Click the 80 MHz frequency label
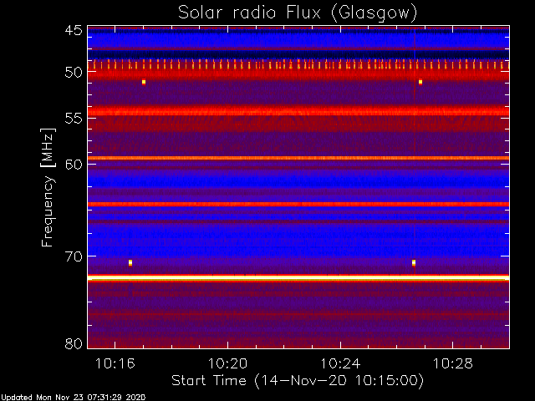535x401 pixels. tap(74, 343)
